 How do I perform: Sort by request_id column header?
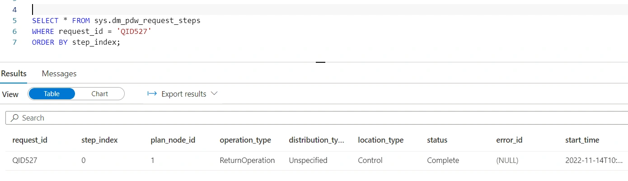30,140
